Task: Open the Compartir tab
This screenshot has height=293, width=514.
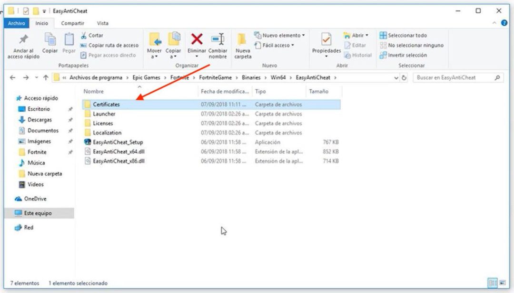Action: (x=73, y=23)
